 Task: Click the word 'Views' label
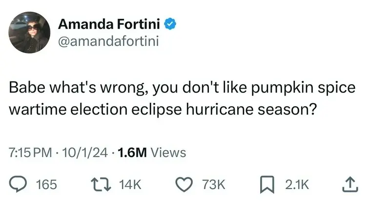[168, 153]
